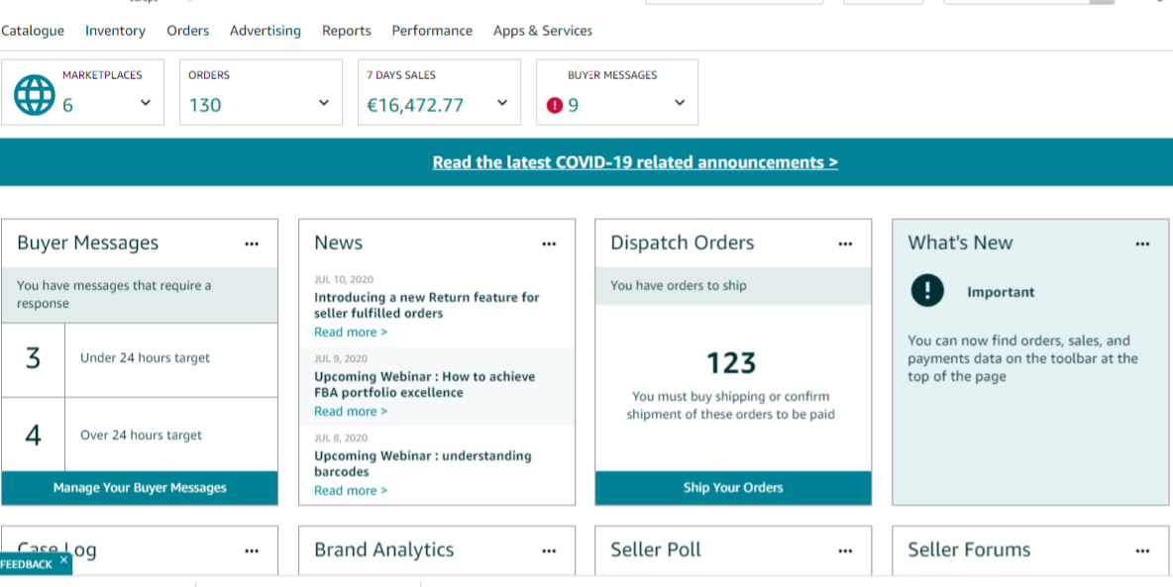Open the Dispatch Orders card options menu
Viewport: 1173px width, 587px height.
pos(845,244)
